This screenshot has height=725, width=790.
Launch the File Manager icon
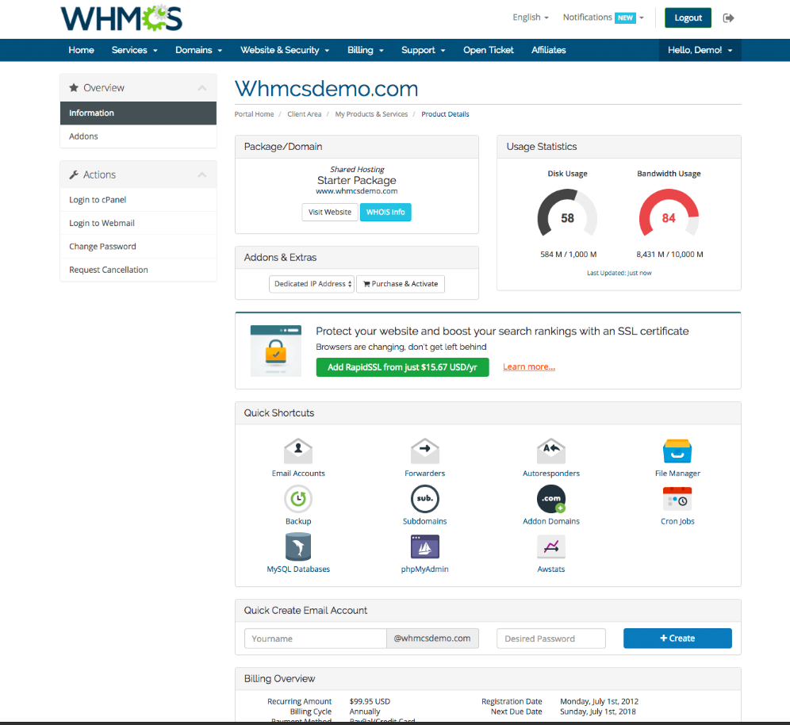[677, 451]
